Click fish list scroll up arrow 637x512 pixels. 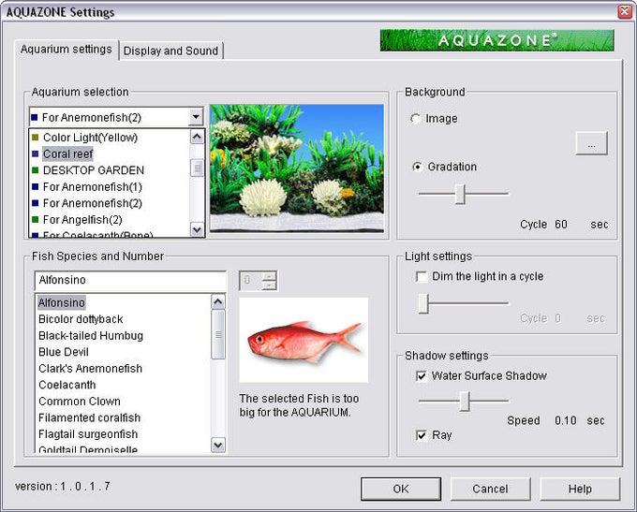218,301
